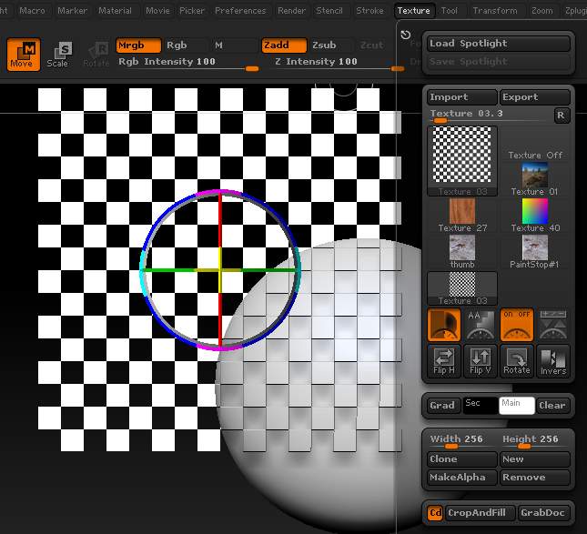Enable Mrgb painting mode
Screen dimensions: 587x534
[x=138, y=45]
